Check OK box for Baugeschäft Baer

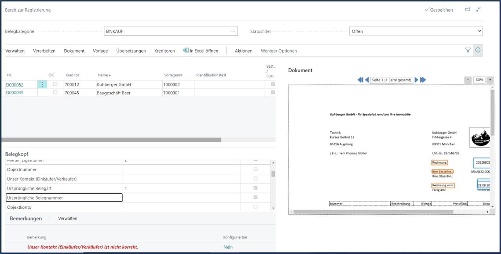55,93
